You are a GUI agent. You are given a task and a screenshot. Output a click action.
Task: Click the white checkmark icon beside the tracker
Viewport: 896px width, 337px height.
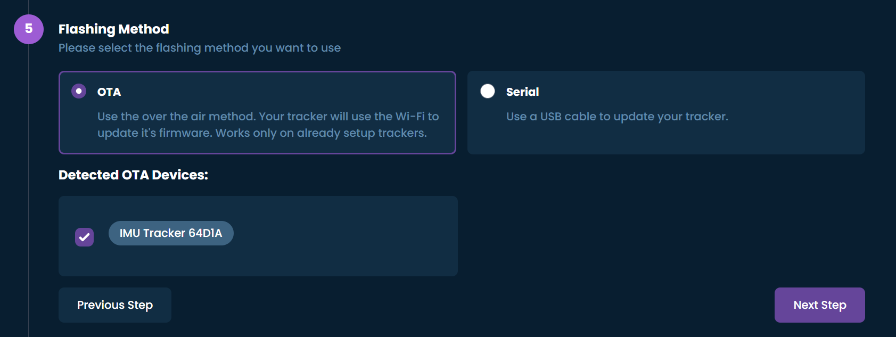84,237
